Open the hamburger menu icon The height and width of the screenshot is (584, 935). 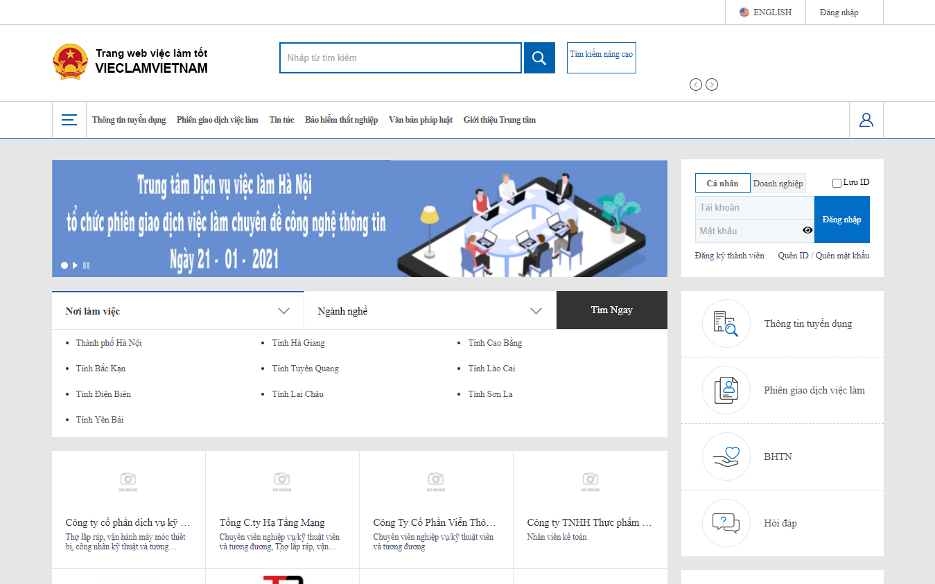coord(69,120)
